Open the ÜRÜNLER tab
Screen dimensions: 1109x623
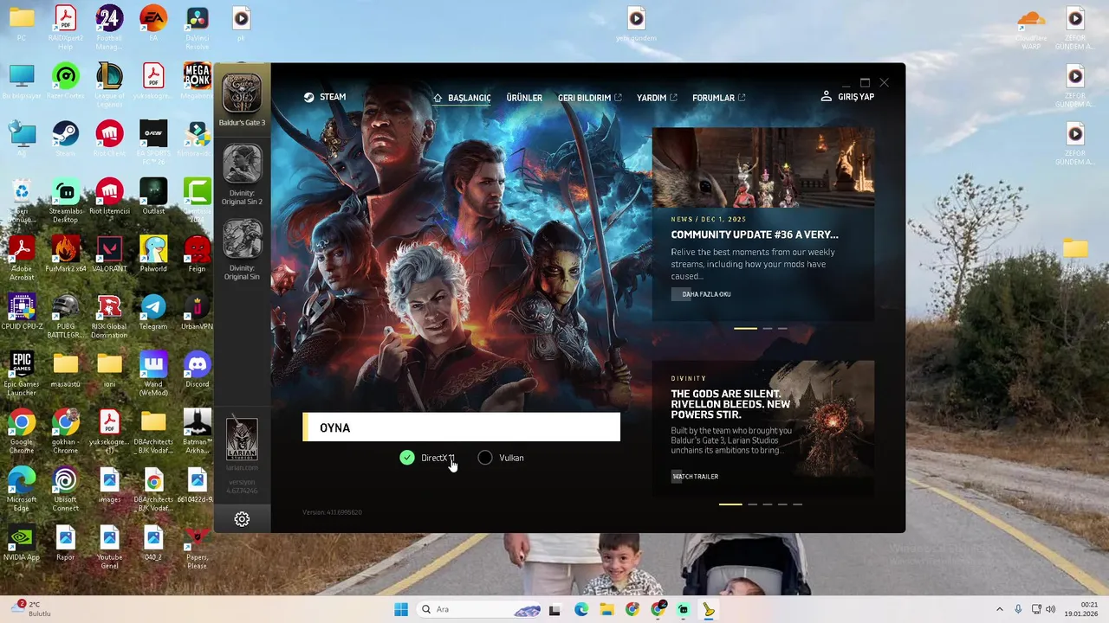[524, 98]
